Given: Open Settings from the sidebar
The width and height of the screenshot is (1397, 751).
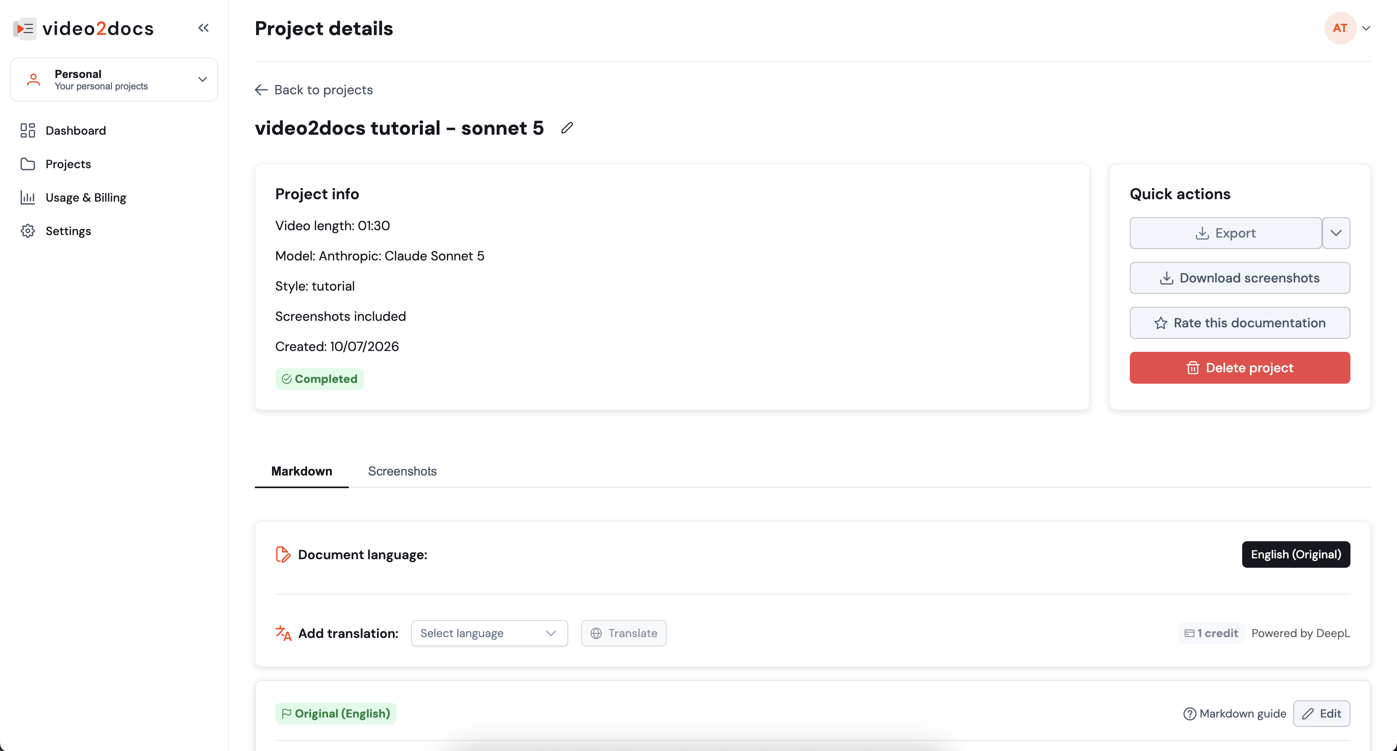Looking at the screenshot, I should point(68,231).
